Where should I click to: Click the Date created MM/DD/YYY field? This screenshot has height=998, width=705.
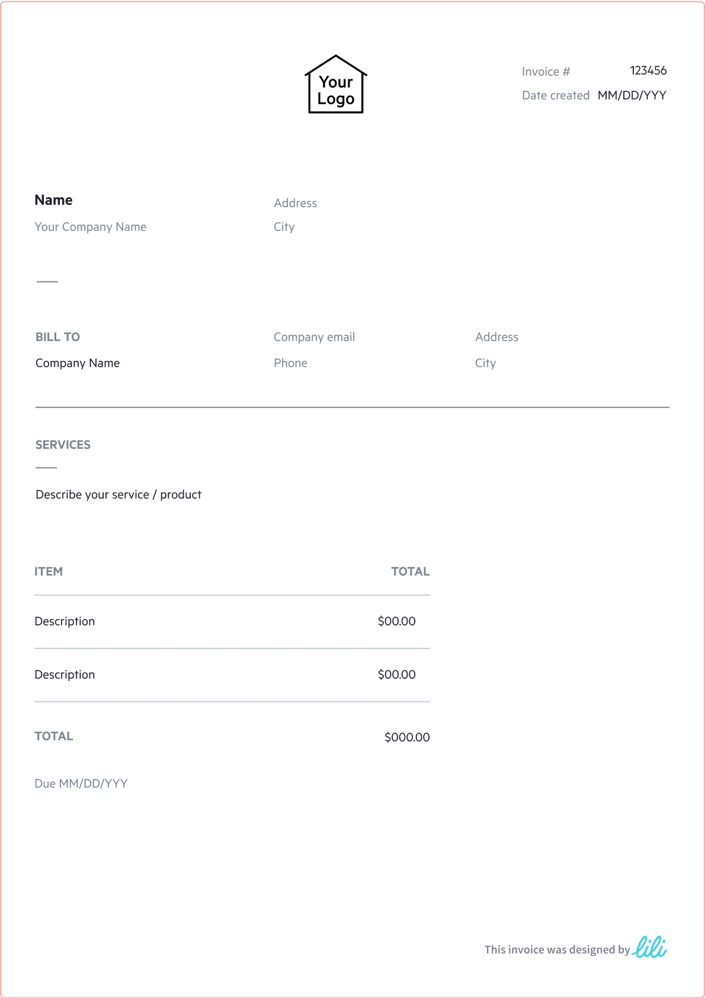tap(632, 95)
